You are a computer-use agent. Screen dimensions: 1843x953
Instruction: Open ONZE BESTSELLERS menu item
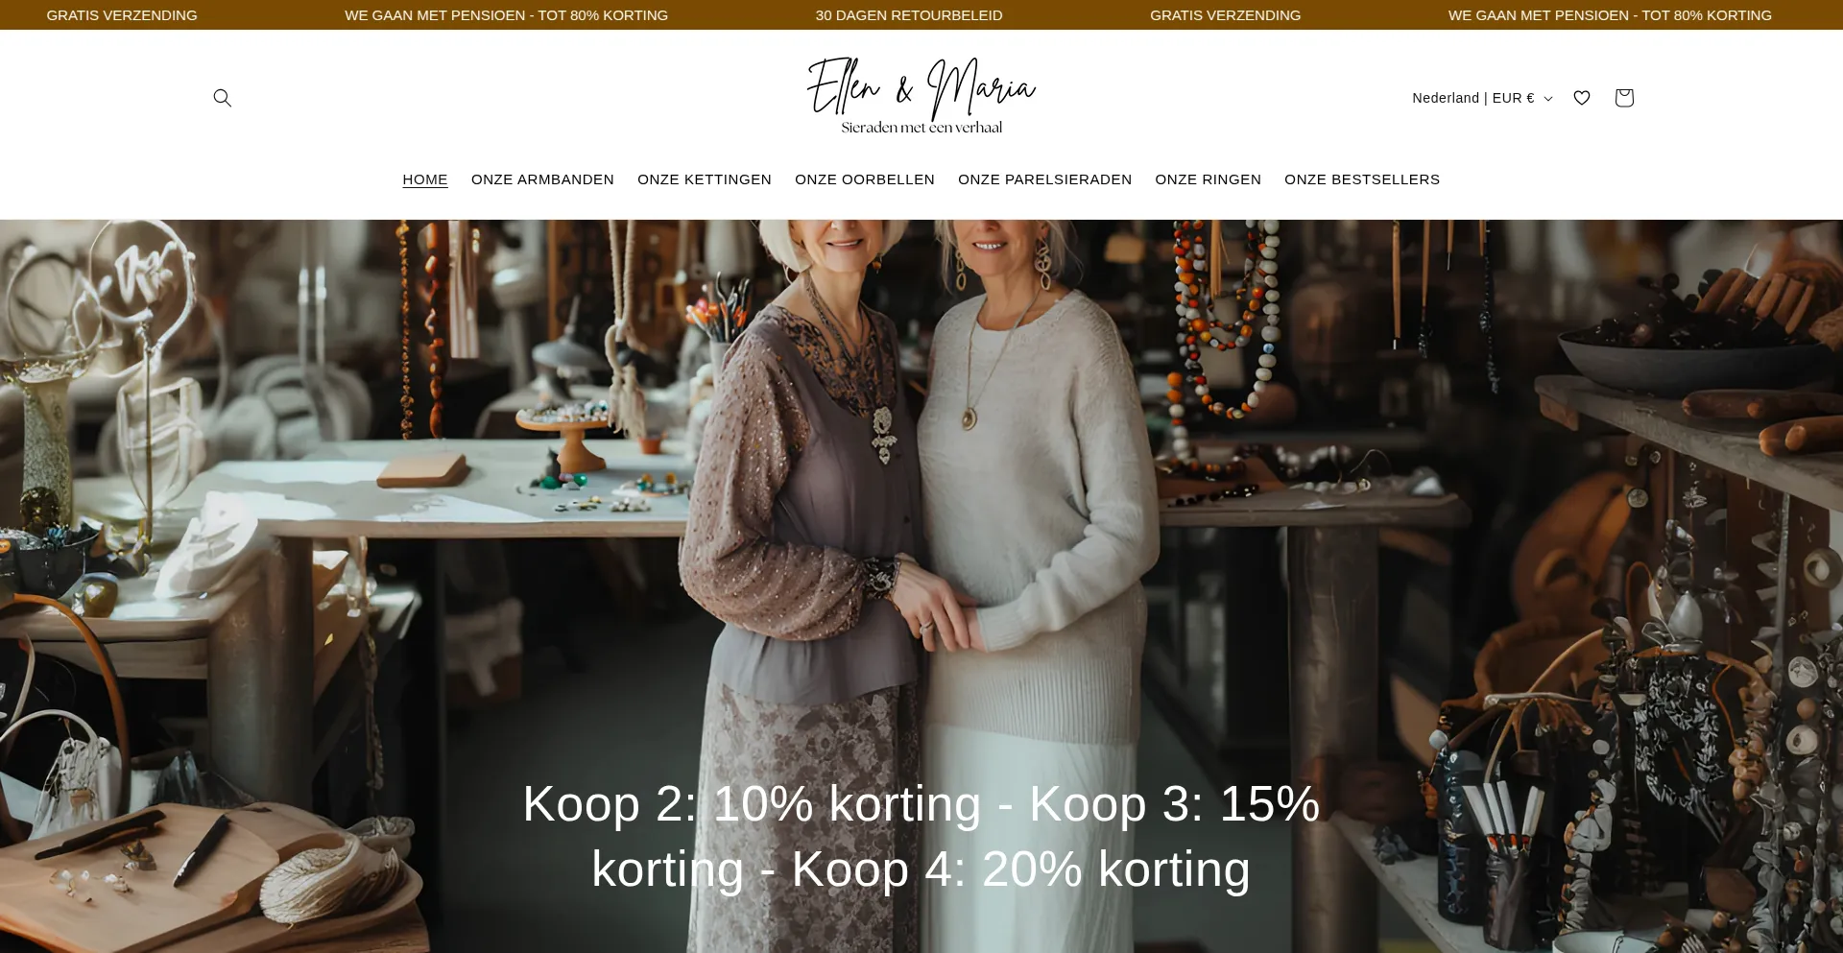(1362, 179)
